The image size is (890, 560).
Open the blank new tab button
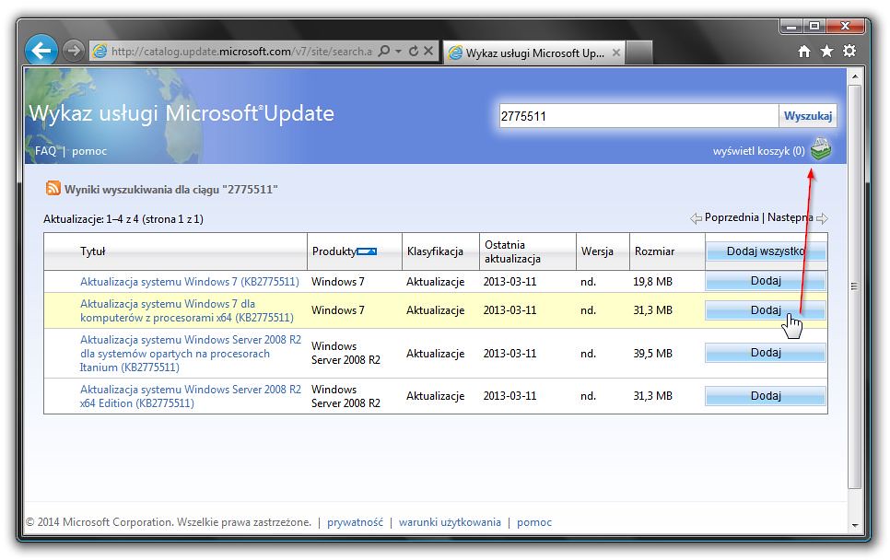(x=639, y=52)
